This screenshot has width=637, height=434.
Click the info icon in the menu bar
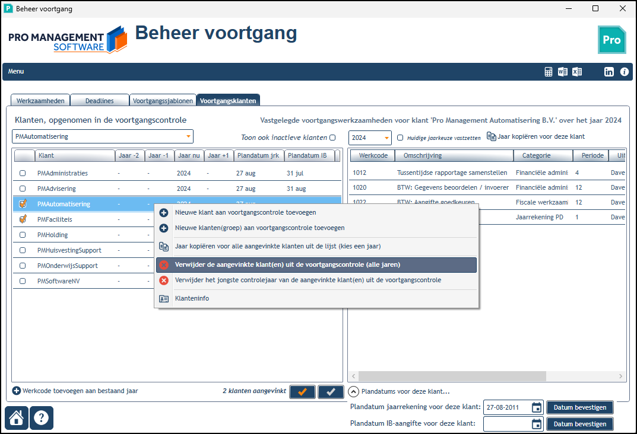tap(625, 72)
